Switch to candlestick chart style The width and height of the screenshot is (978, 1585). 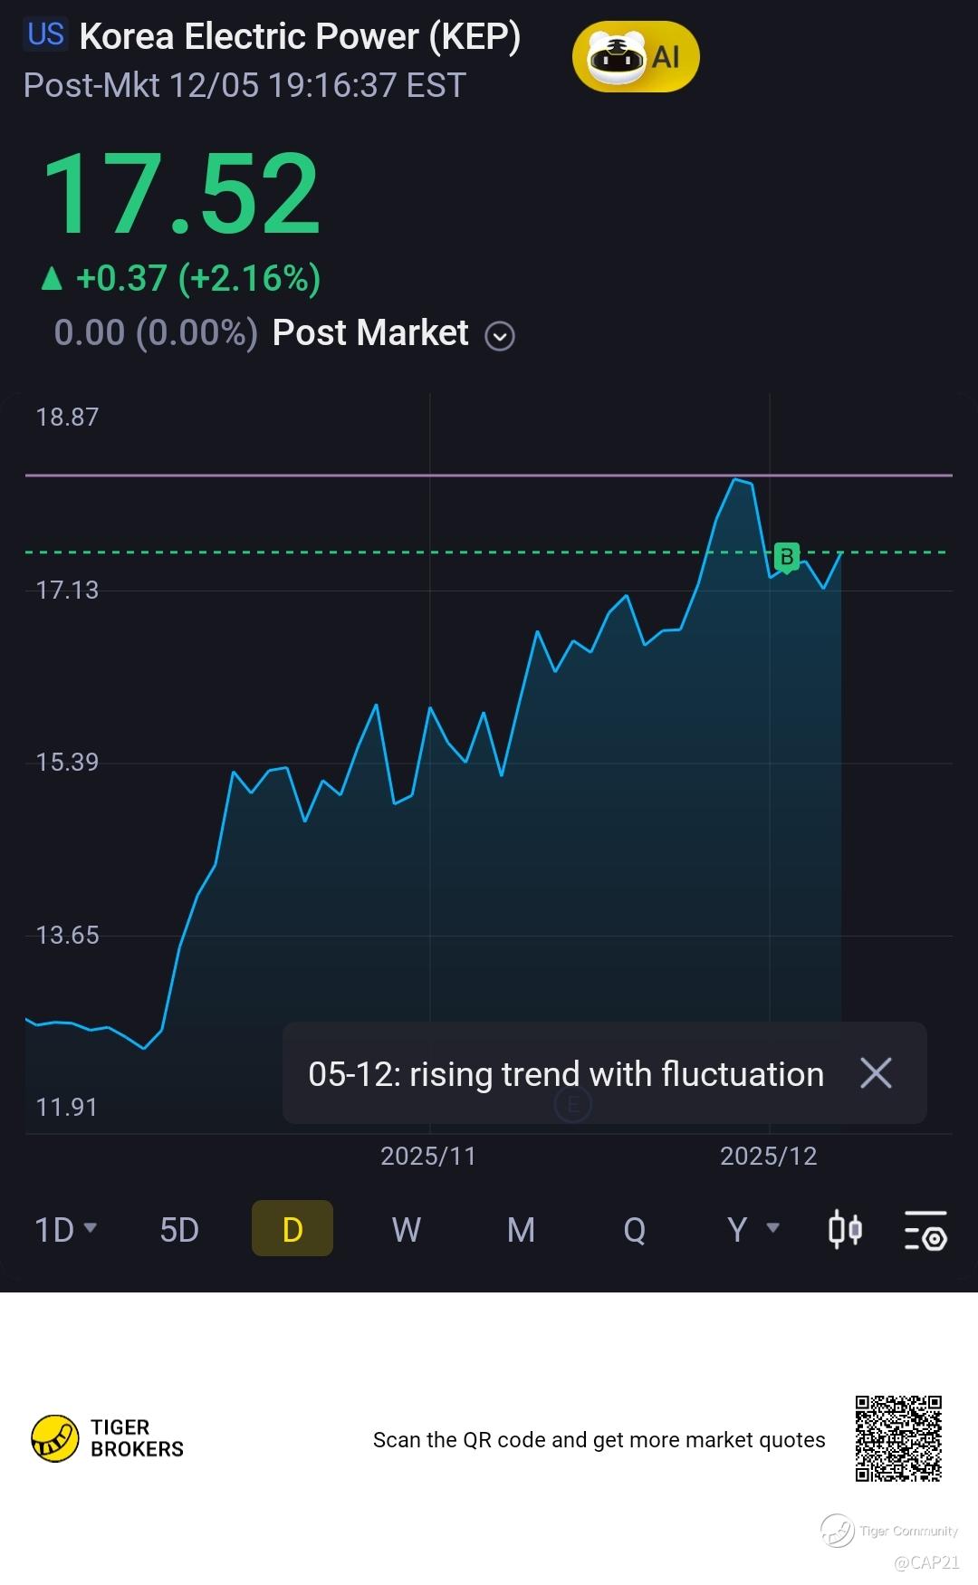845,1229
